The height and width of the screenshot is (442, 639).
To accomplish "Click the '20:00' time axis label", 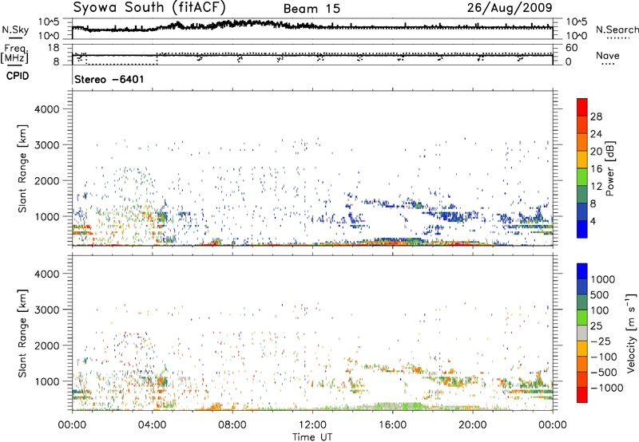I will [472, 425].
